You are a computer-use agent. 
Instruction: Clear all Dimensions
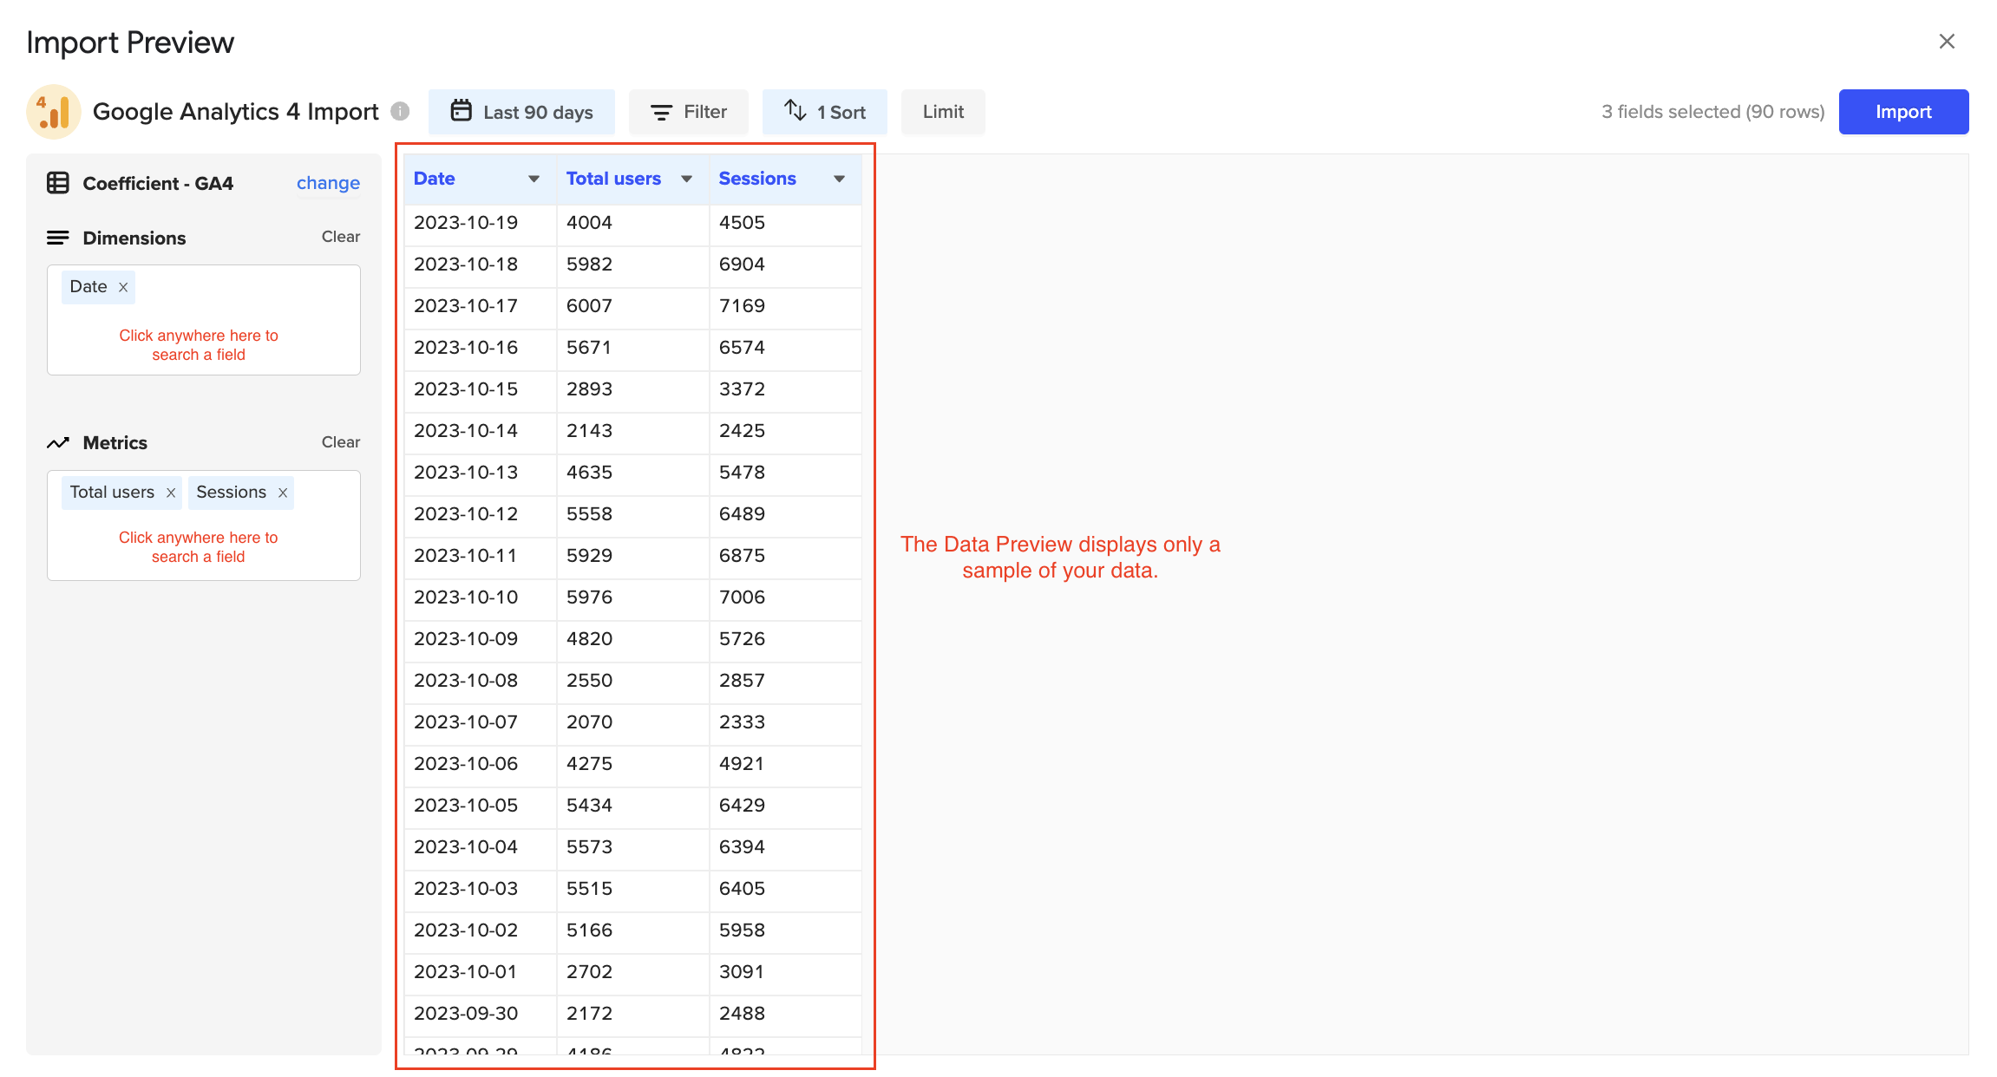tap(341, 237)
